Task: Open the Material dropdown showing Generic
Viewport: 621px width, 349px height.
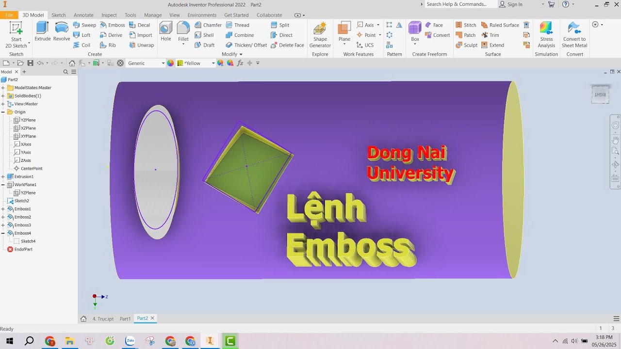Action: coord(146,63)
